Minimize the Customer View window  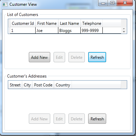click(103, 3)
